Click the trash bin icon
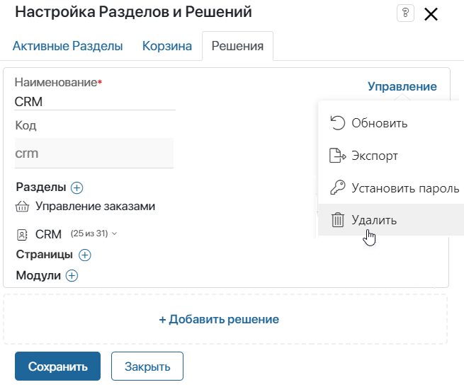Viewport: 464px width, 387px height. [x=338, y=219]
